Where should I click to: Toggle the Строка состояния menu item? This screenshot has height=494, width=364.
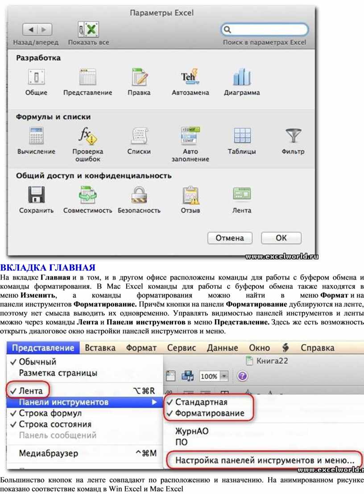tap(84, 424)
